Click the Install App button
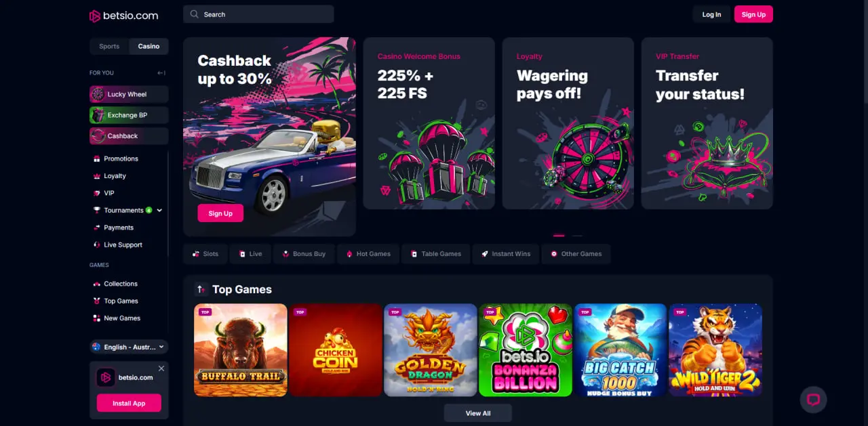 click(x=129, y=403)
